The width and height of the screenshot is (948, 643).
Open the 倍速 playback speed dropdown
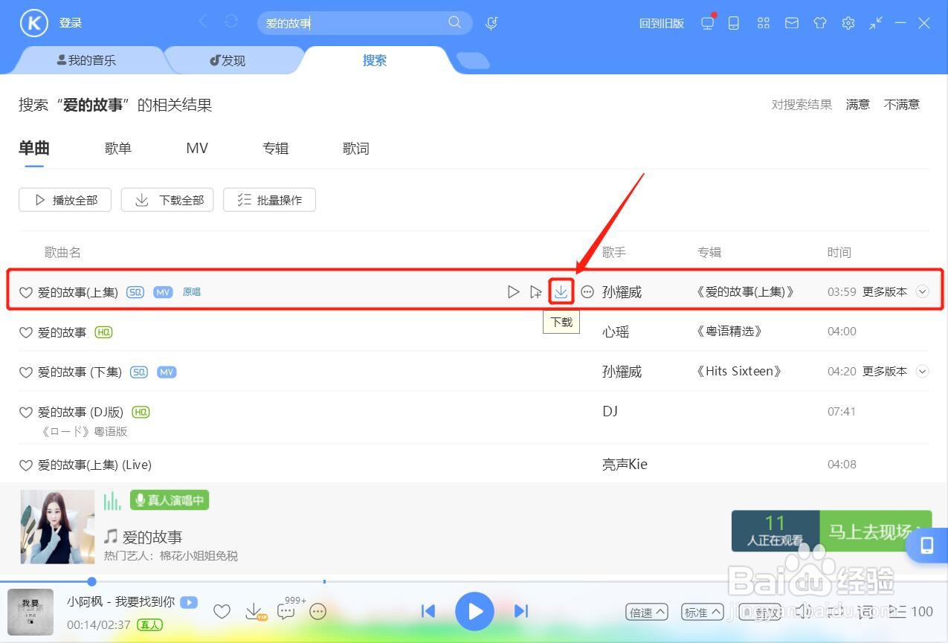pos(646,611)
